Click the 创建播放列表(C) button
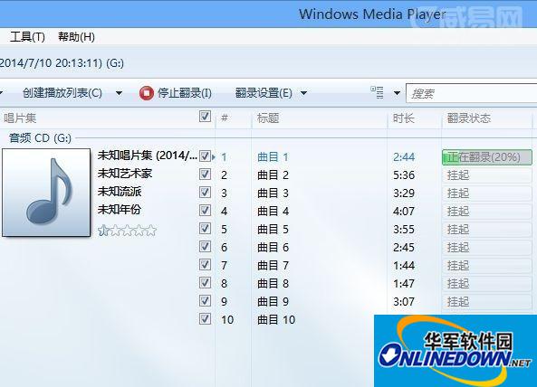The image size is (537, 387). tap(62, 93)
